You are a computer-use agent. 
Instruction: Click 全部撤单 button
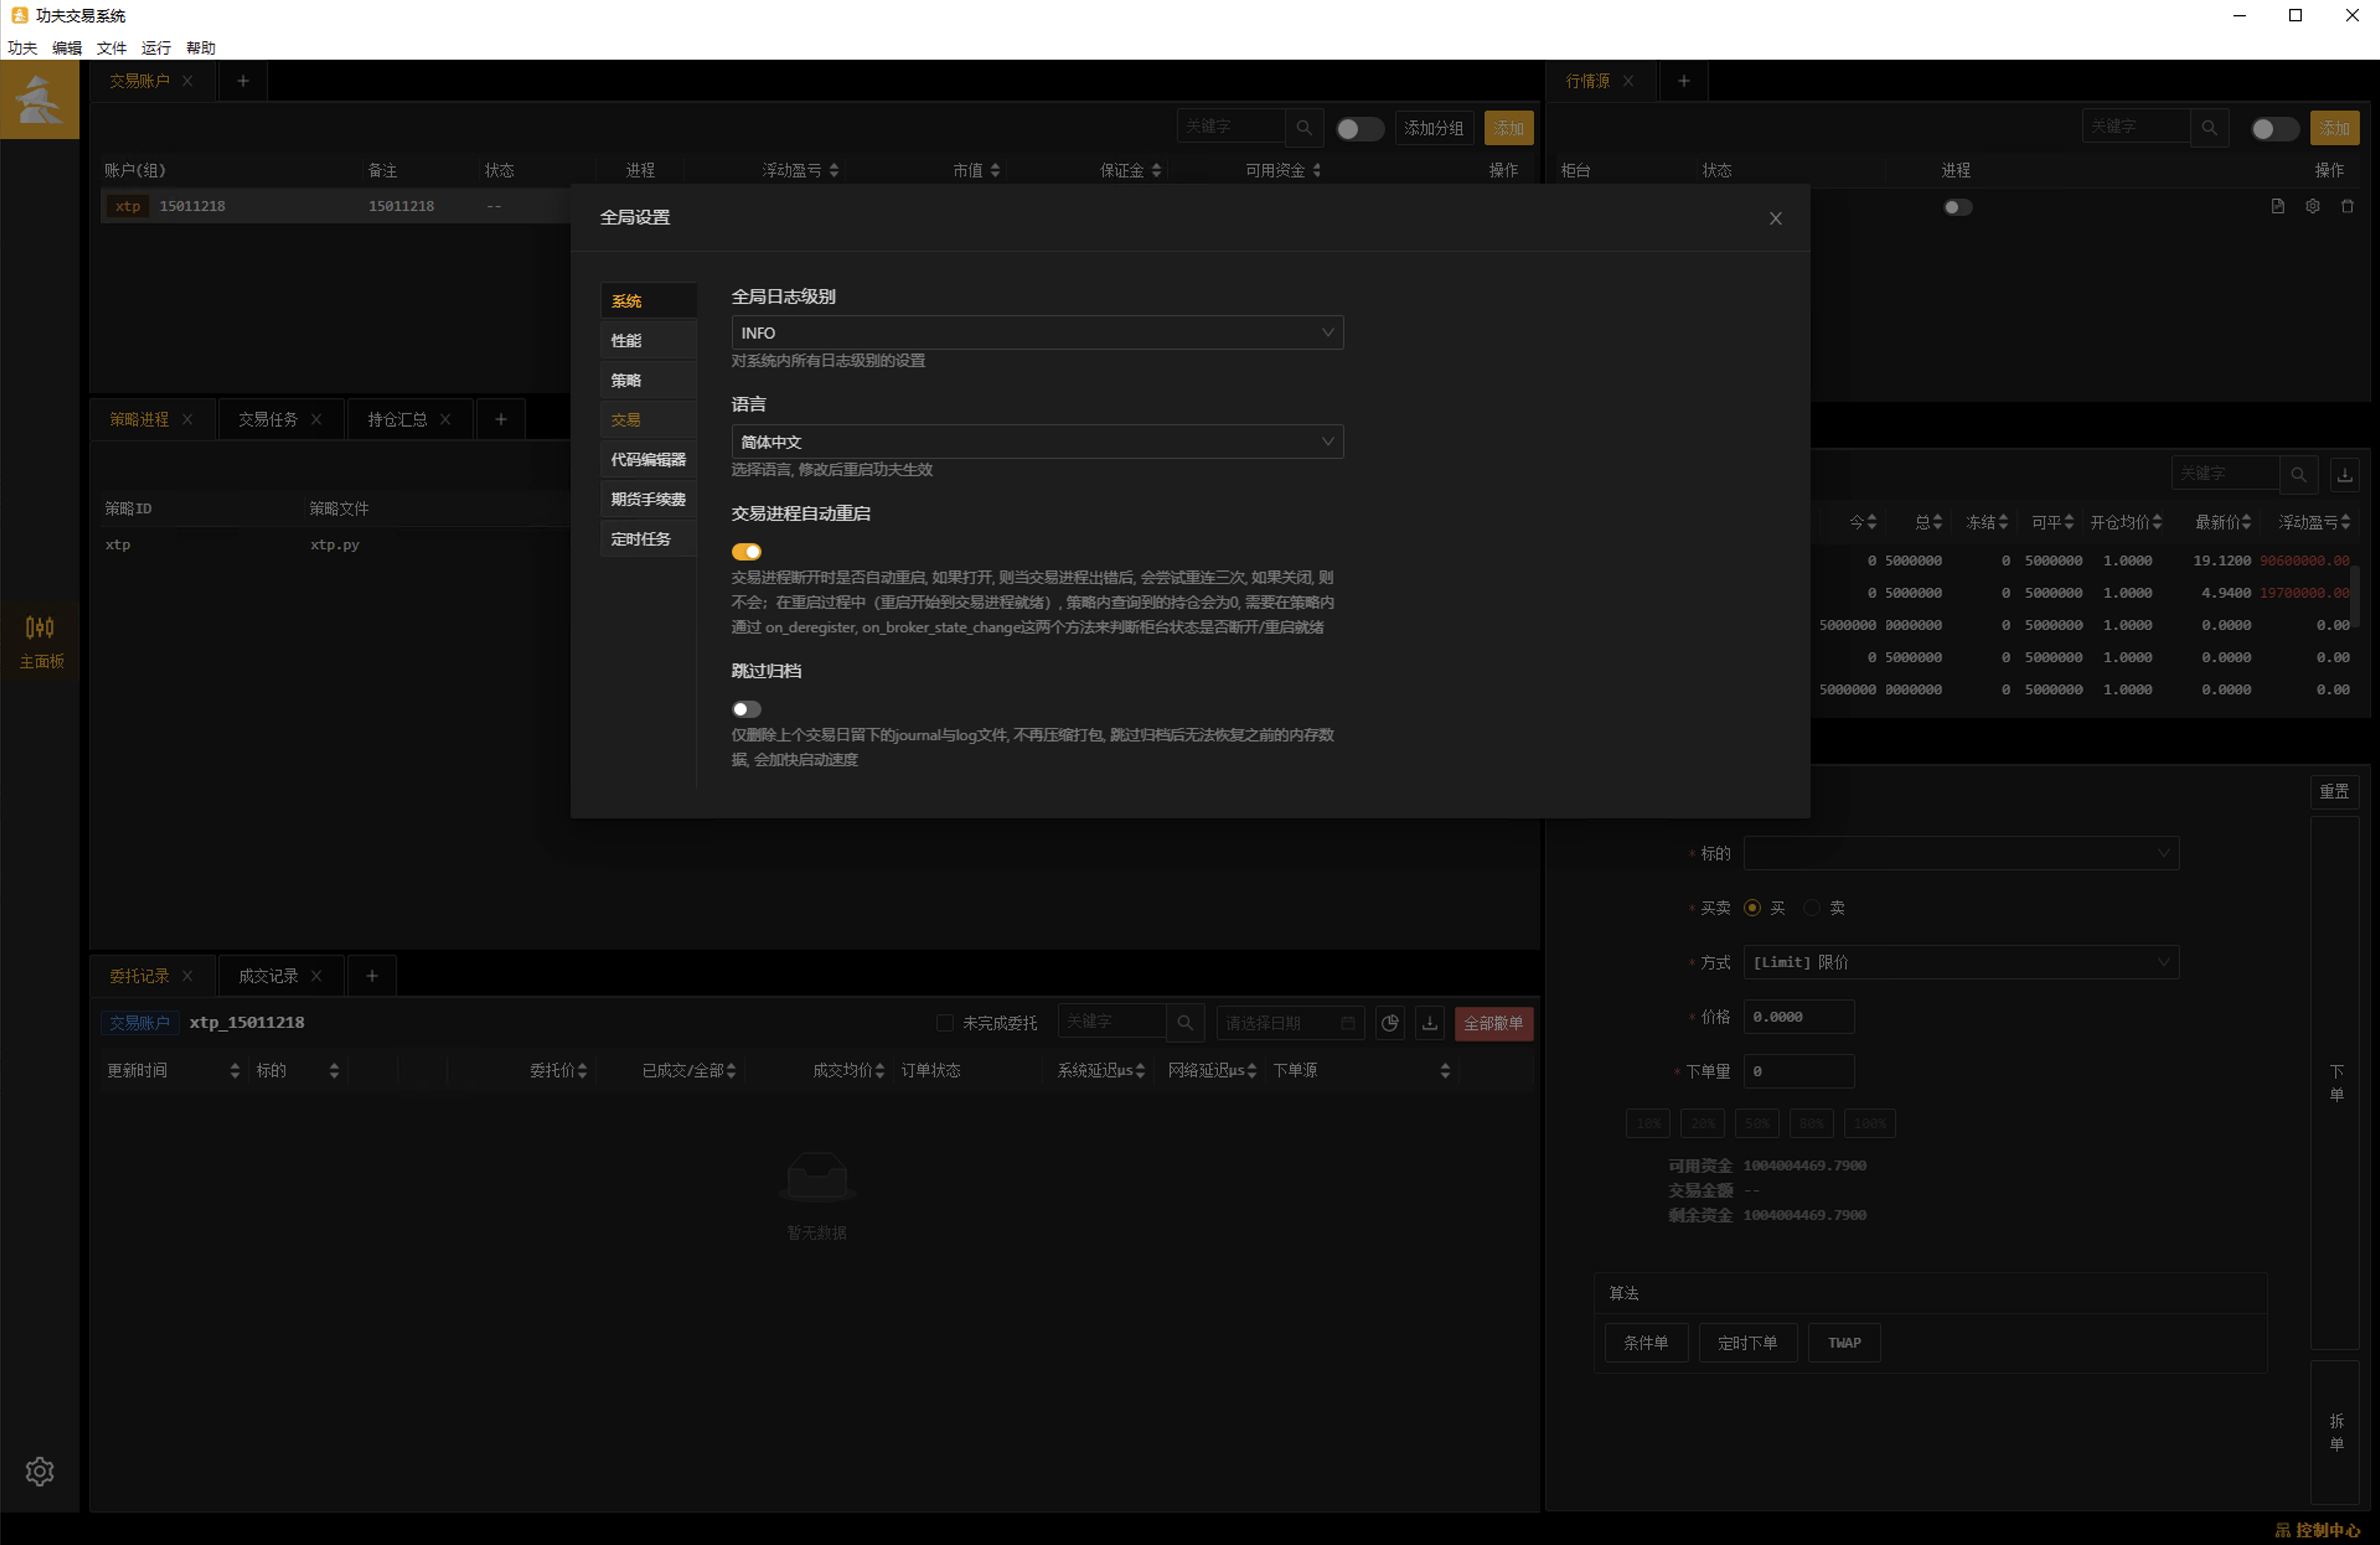1493,1022
